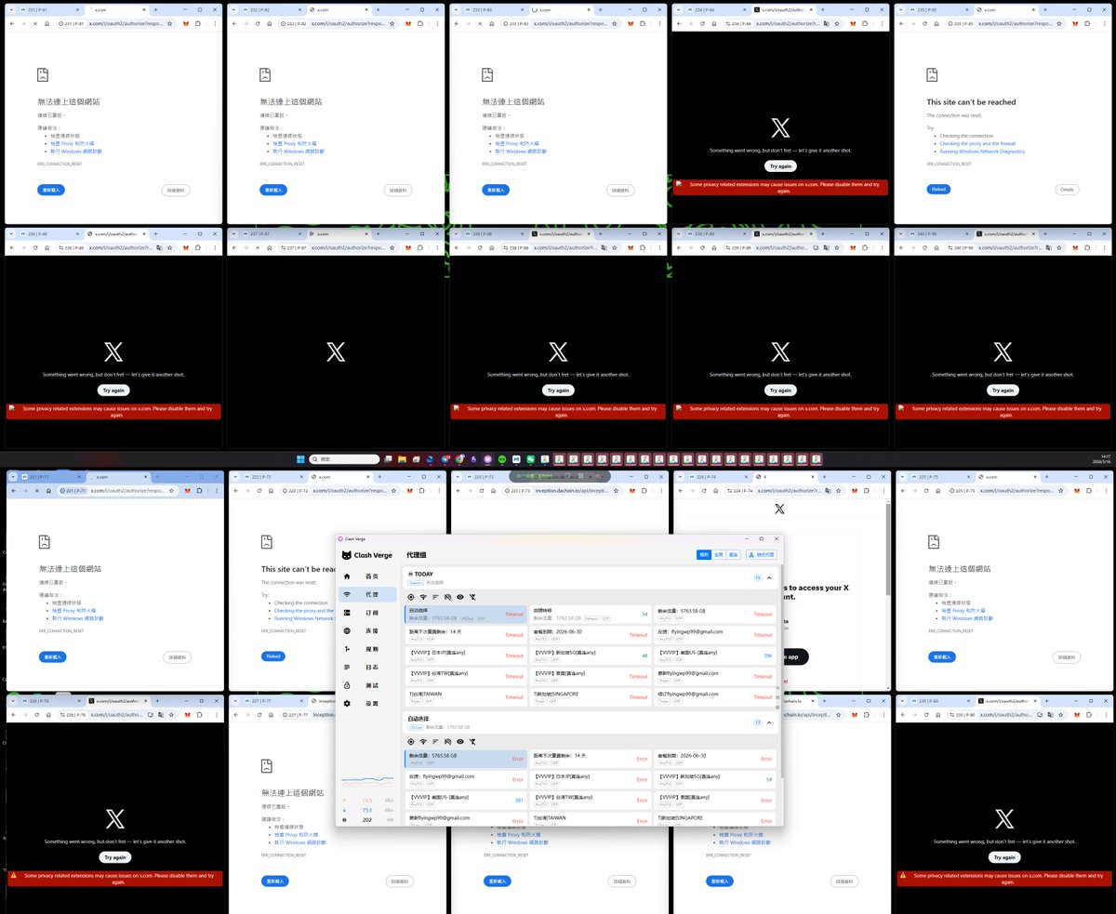Click Try again in window 238 | P-88
1116x914 pixels.
coord(557,391)
